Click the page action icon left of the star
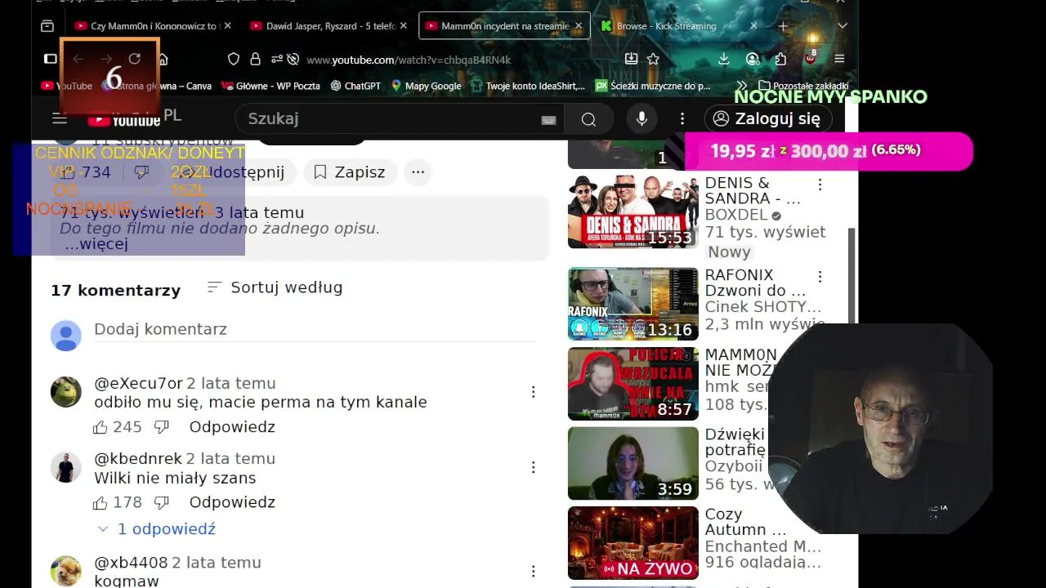Screen dimensions: 1046x588 click(631, 59)
